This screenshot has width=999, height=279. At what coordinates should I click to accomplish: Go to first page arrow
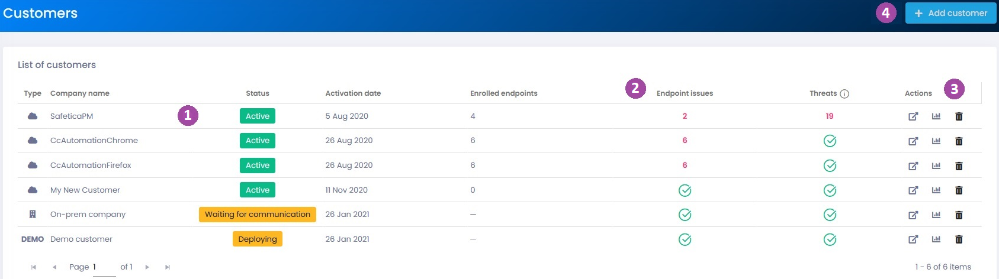point(34,267)
